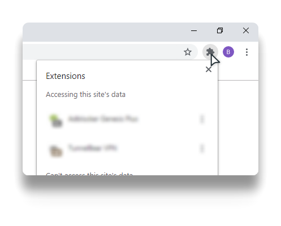Open more actions for first blurred extension

pos(202,119)
